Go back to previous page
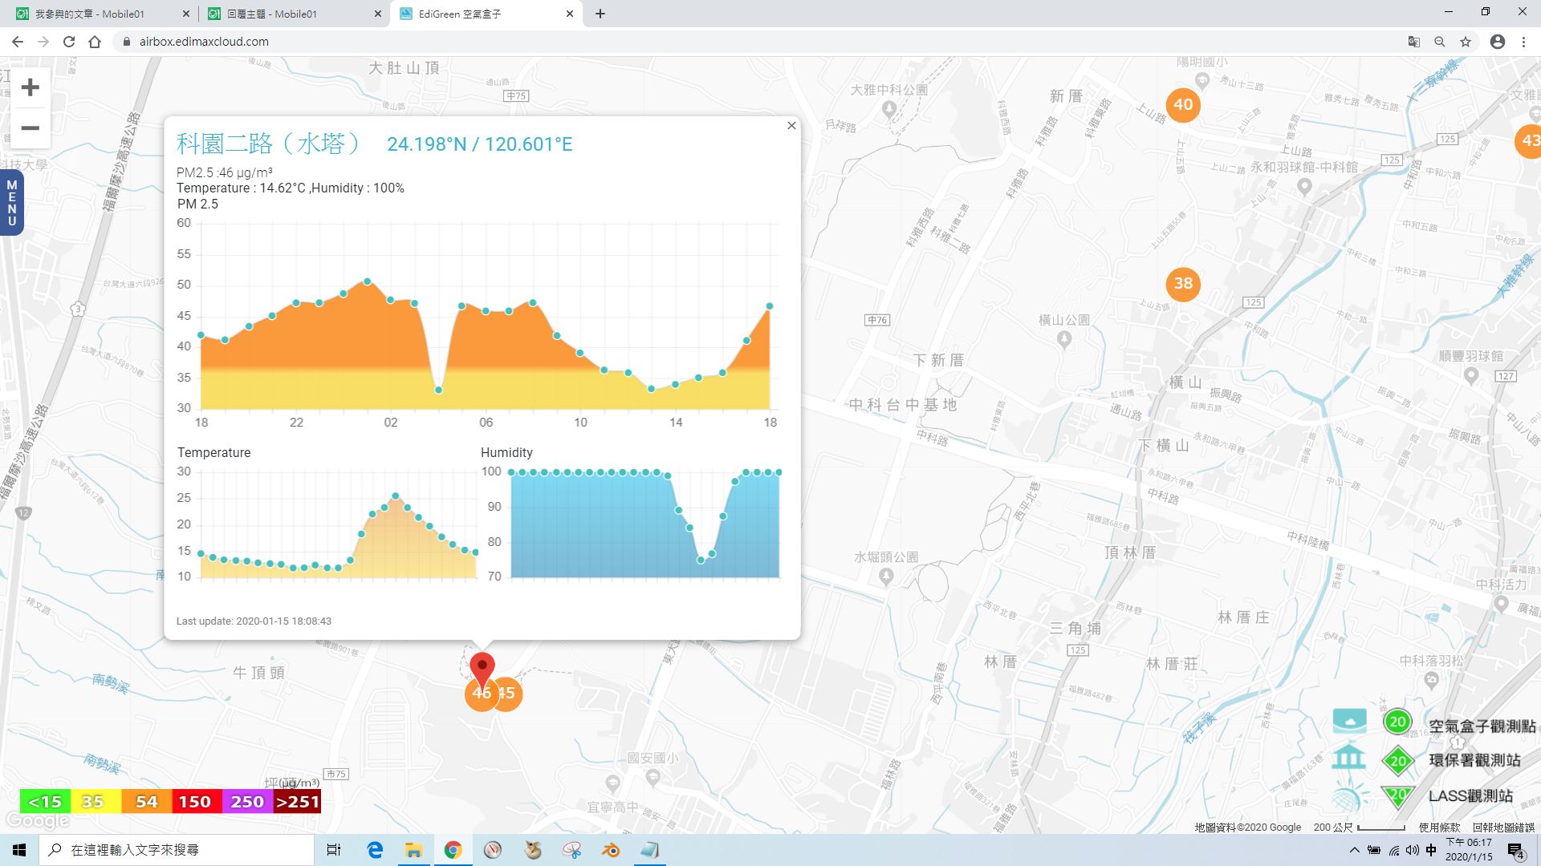1541x866 pixels. (18, 42)
